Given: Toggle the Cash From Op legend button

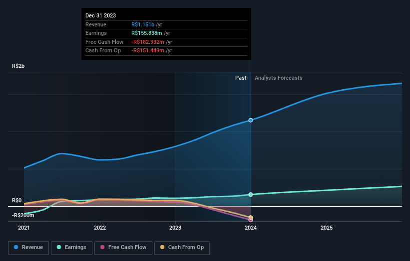Looking at the screenshot, I should coord(182,248).
